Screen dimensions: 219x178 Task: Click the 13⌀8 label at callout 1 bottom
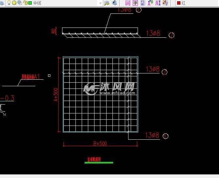coord(152,135)
